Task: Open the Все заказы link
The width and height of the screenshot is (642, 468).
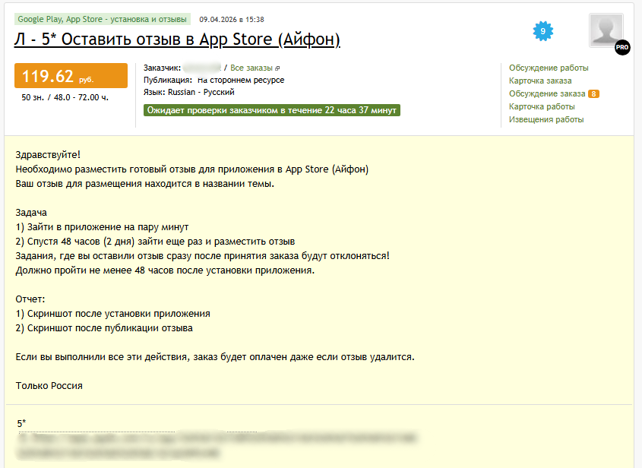Action: 251,68
